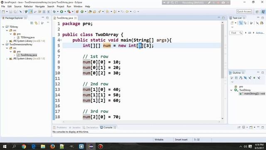Viewport: 266px width, 150px height.
Task: Collapse TwoDArray class in Outline
Action: (232, 90)
